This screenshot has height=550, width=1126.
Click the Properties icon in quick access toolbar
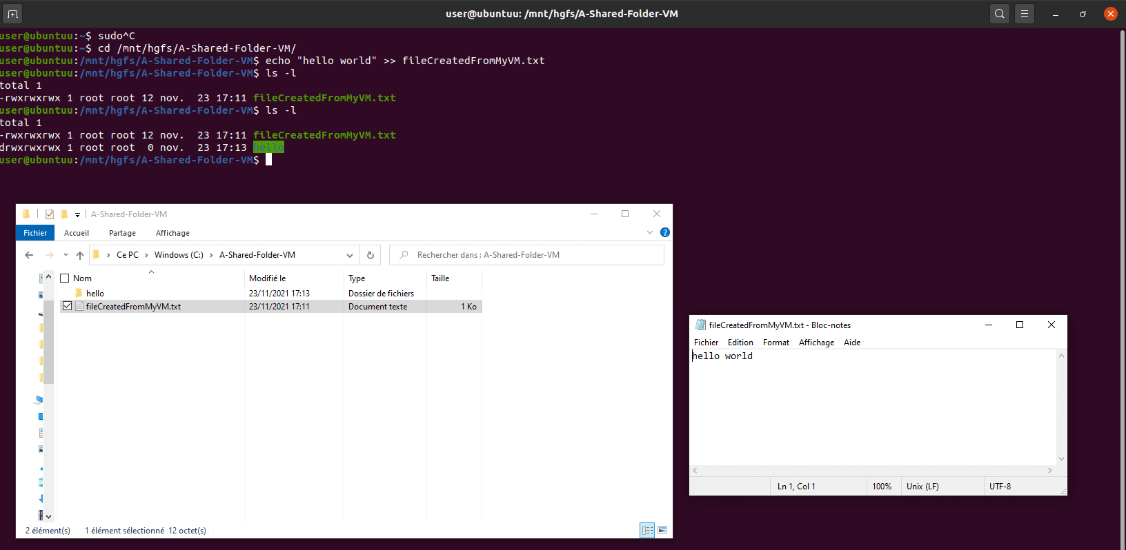50,214
